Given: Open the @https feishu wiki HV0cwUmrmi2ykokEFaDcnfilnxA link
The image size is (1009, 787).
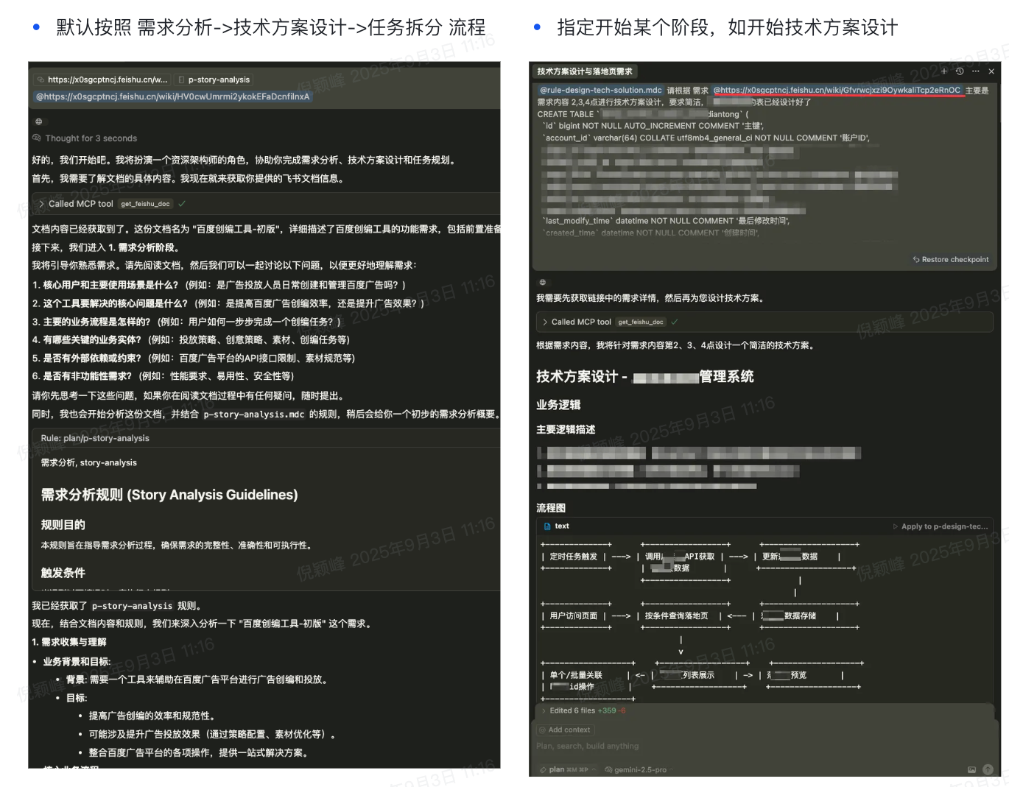Looking at the screenshot, I should point(173,96).
